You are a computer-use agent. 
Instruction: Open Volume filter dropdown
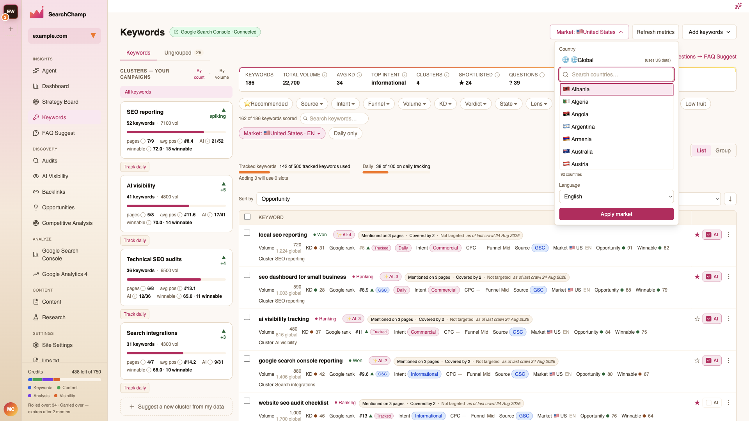(414, 104)
